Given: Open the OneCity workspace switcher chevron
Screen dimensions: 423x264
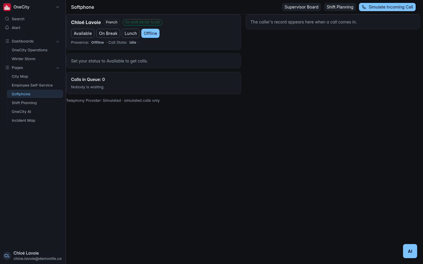Looking at the screenshot, I should [x=58, y=7].
